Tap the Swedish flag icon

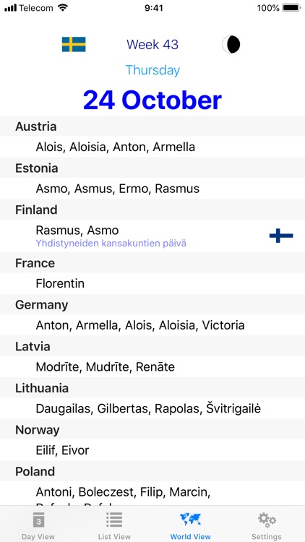[x=74, y=45]
